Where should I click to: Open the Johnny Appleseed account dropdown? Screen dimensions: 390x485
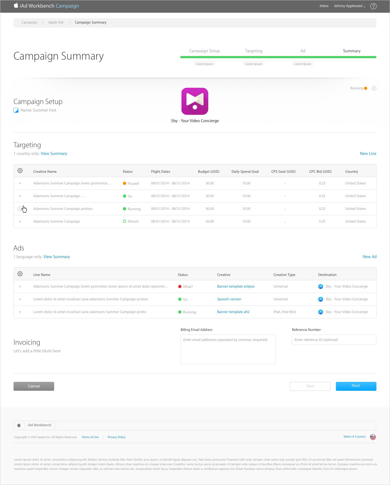[349, 6]
